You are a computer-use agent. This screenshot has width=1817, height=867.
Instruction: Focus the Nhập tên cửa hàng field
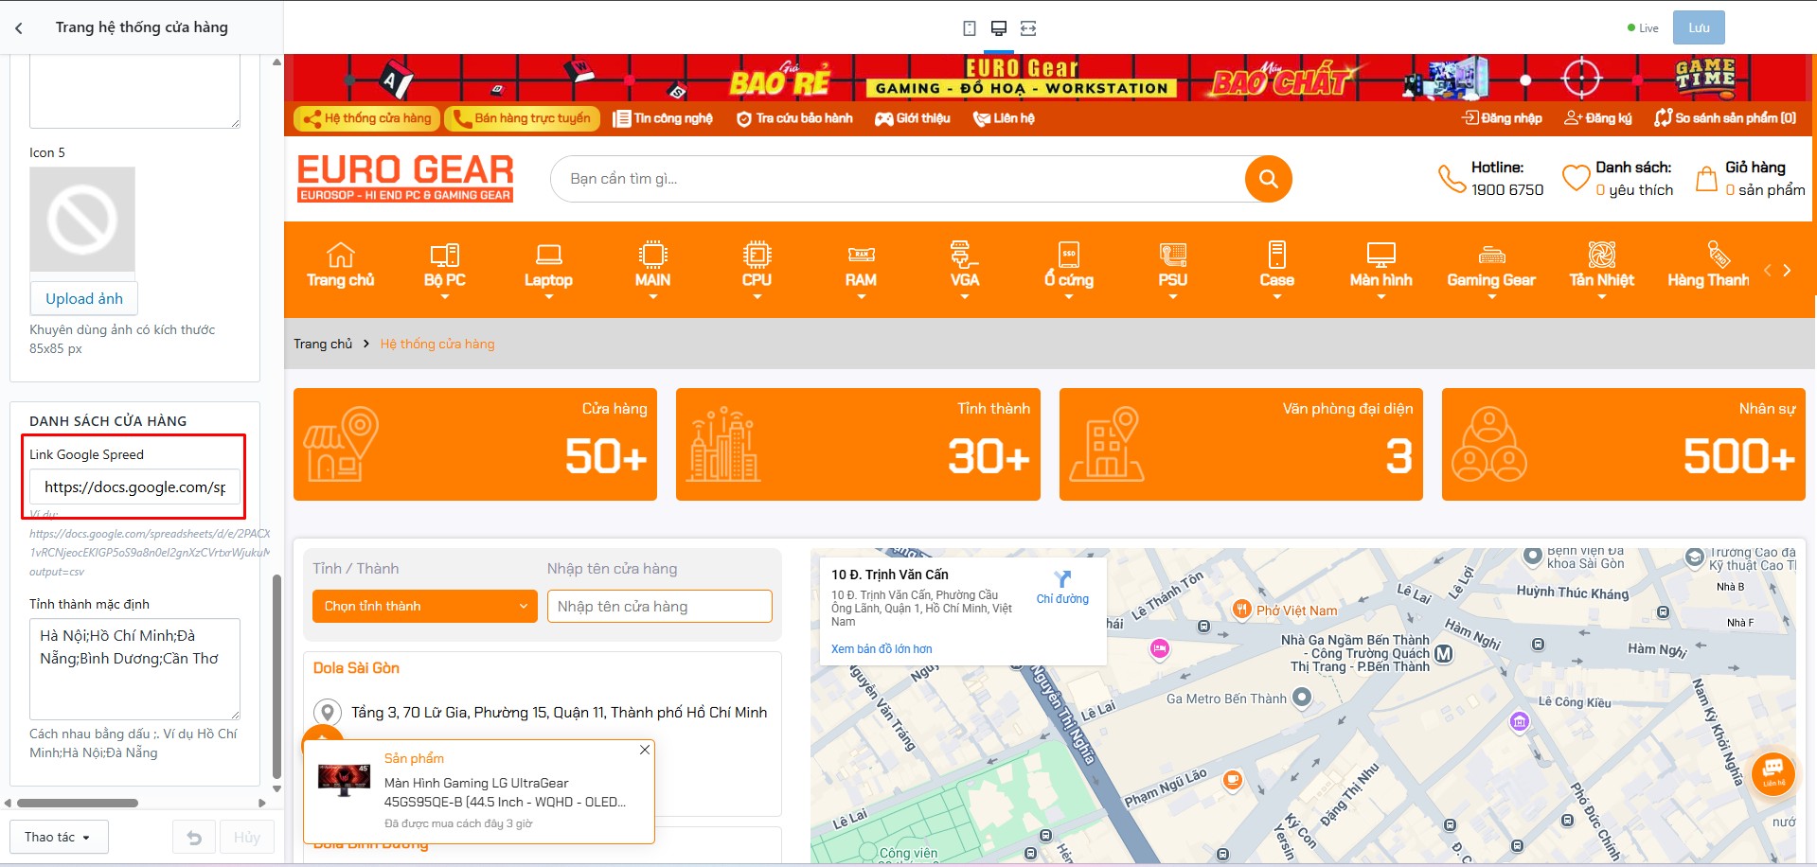660,607
